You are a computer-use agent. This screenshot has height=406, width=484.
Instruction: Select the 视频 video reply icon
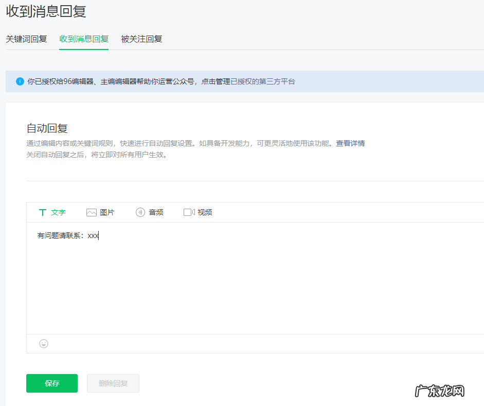189,212
